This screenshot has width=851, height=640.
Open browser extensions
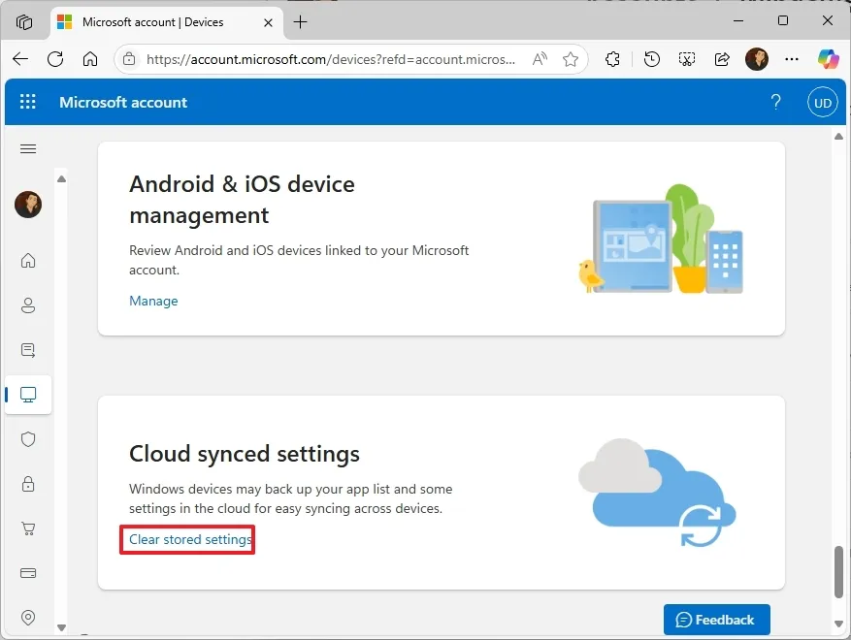[612, 59]
